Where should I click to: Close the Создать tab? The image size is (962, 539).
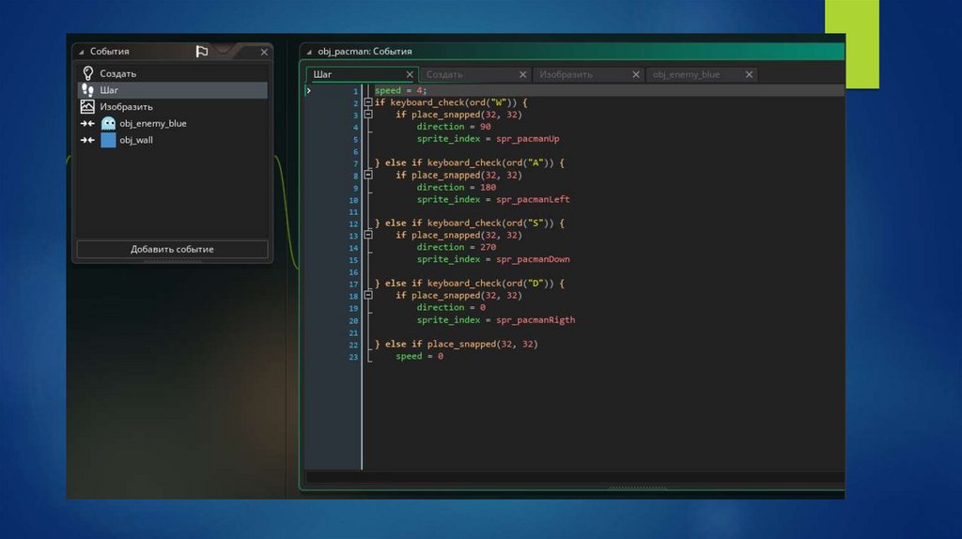pyautogui.click(x=522, y=74)
